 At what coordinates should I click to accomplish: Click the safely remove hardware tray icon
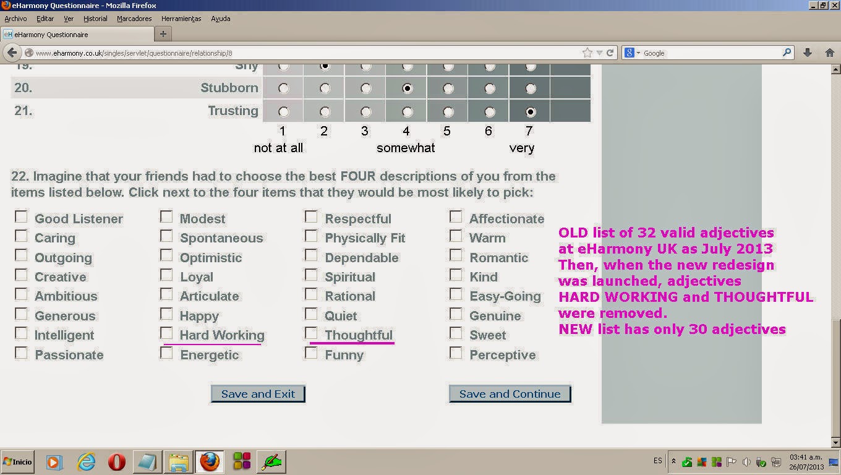tap(761, 462)
